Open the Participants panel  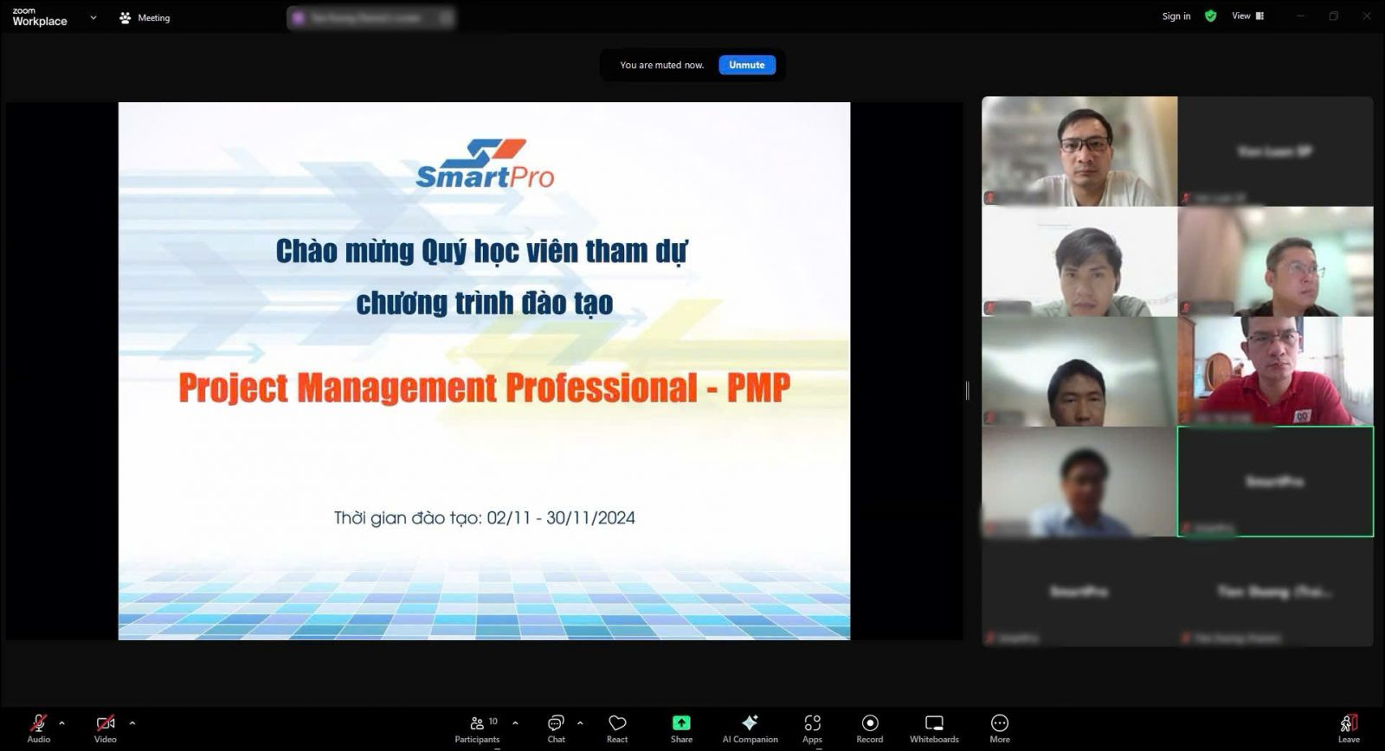pyautogui.click(x=477, y=729)
